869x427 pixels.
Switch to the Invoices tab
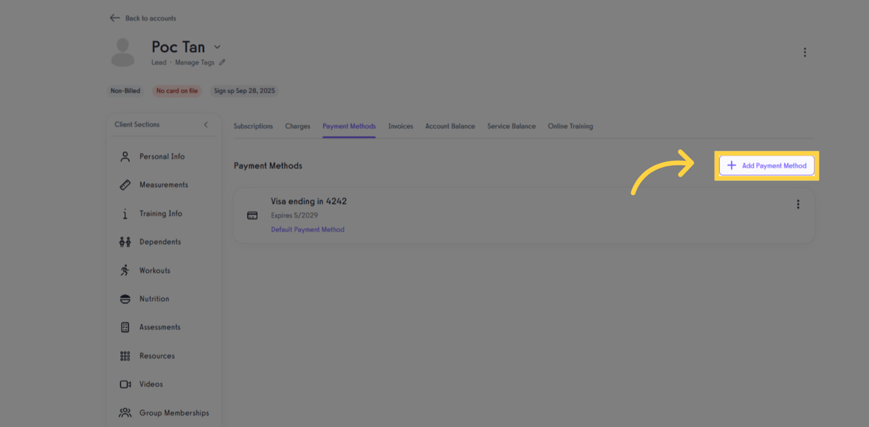pyautogui.click(x=401, y=126)
